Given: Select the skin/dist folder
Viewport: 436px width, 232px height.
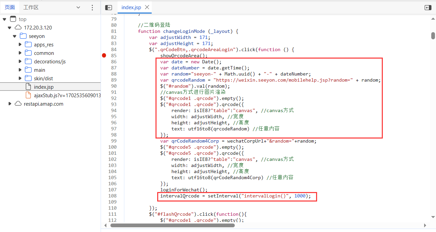Looking at the screenshot, I should (x=43, y=79).
